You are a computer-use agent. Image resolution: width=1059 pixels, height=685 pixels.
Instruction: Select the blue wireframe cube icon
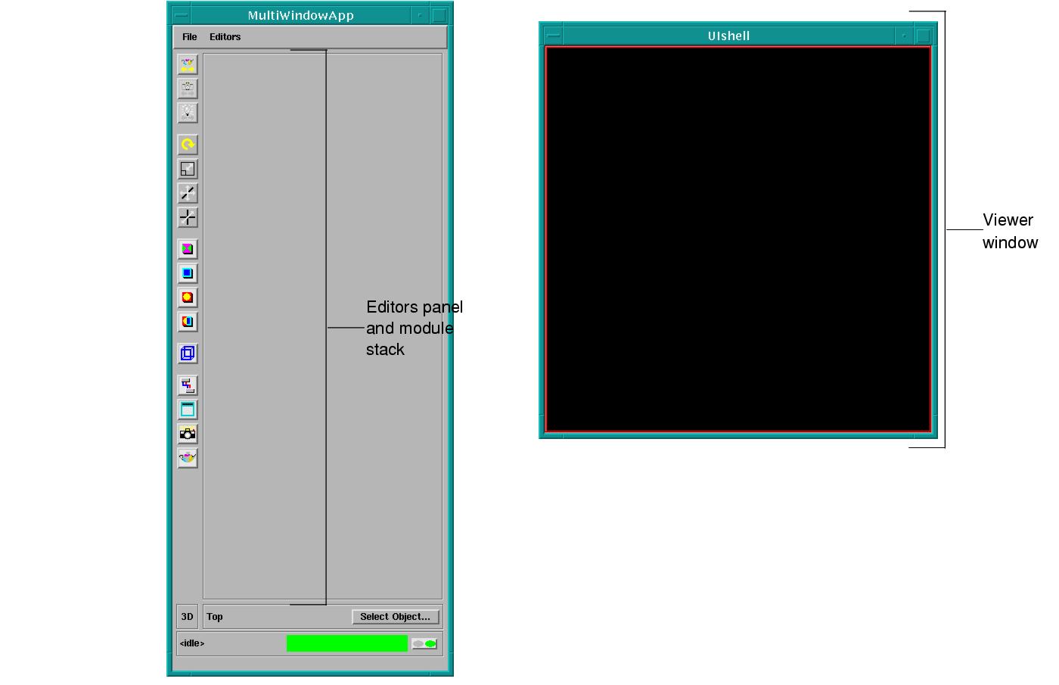click(x=188, y=353)
